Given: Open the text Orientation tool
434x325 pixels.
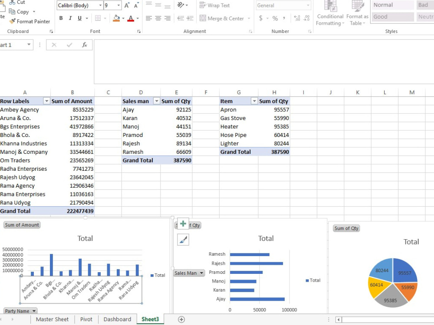Looking at the screenshot, I should [181, 5].
